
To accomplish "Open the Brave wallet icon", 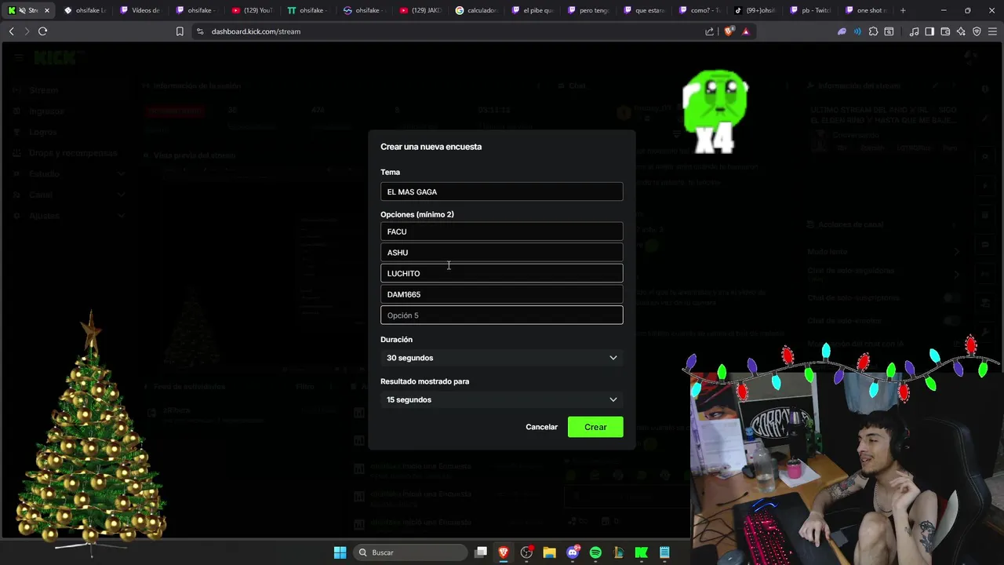I will click(x=945, y=31).
